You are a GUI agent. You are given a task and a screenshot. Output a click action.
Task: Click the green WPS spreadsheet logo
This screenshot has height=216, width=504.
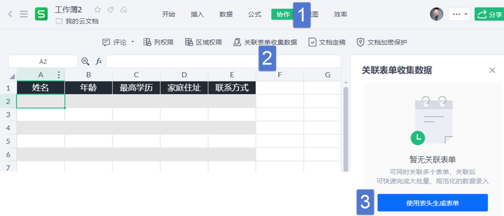click(41, 14)
